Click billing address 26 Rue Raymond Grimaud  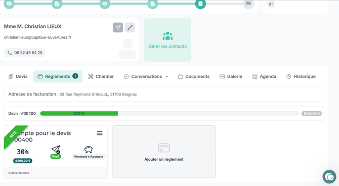tap(98, 95)
